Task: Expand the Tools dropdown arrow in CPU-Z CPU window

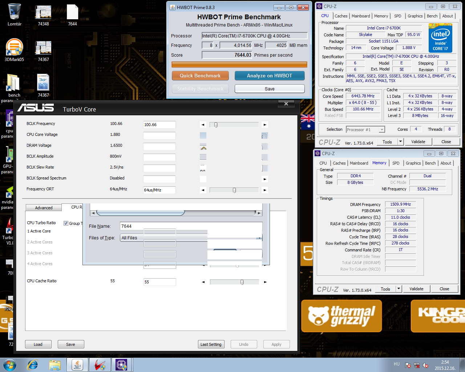Action: pyautogui.click(x=400, y=142)
